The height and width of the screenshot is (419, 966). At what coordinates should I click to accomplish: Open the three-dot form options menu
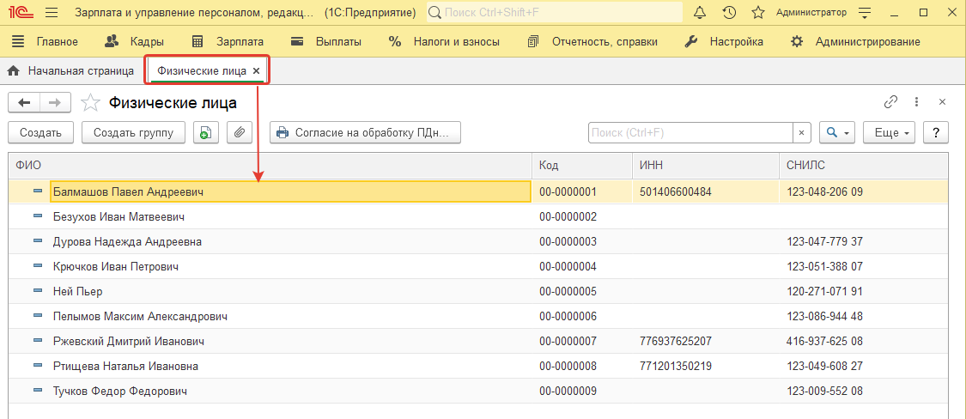pyautogui.click(x=916, y=102)
